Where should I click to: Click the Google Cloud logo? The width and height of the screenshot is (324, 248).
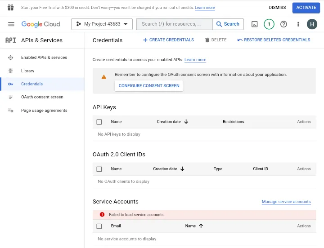(40, 24)
